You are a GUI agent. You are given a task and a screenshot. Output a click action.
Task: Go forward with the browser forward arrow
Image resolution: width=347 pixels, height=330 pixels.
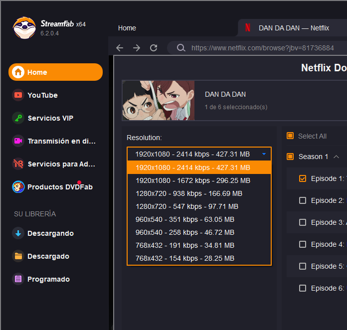tap(137, 48)
